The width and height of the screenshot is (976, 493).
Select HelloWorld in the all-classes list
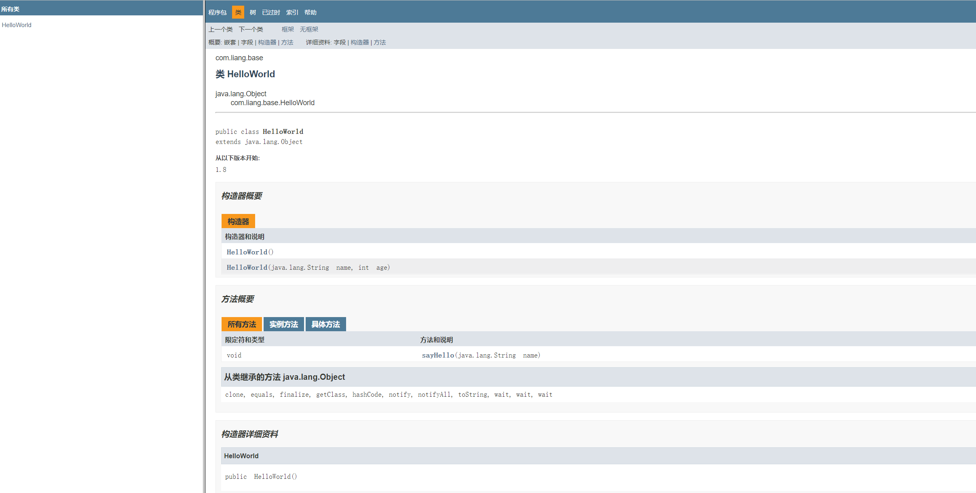tap(17, 25)
